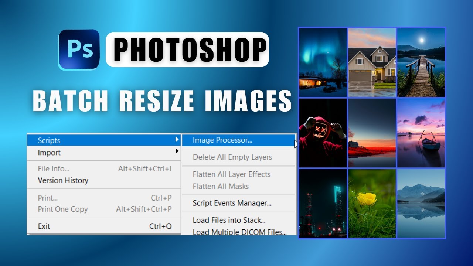
Task: Open the aurora night sky thumbnail
Action: pos(323,62)
